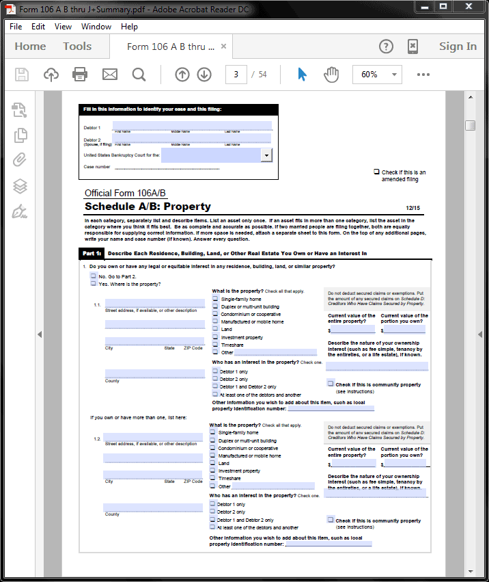Open more tools ellipsis menu
489x582 pixels.
click(423, 75)
